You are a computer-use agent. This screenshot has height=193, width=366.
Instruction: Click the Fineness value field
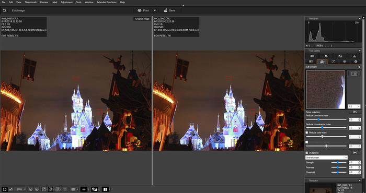(355, 167)
